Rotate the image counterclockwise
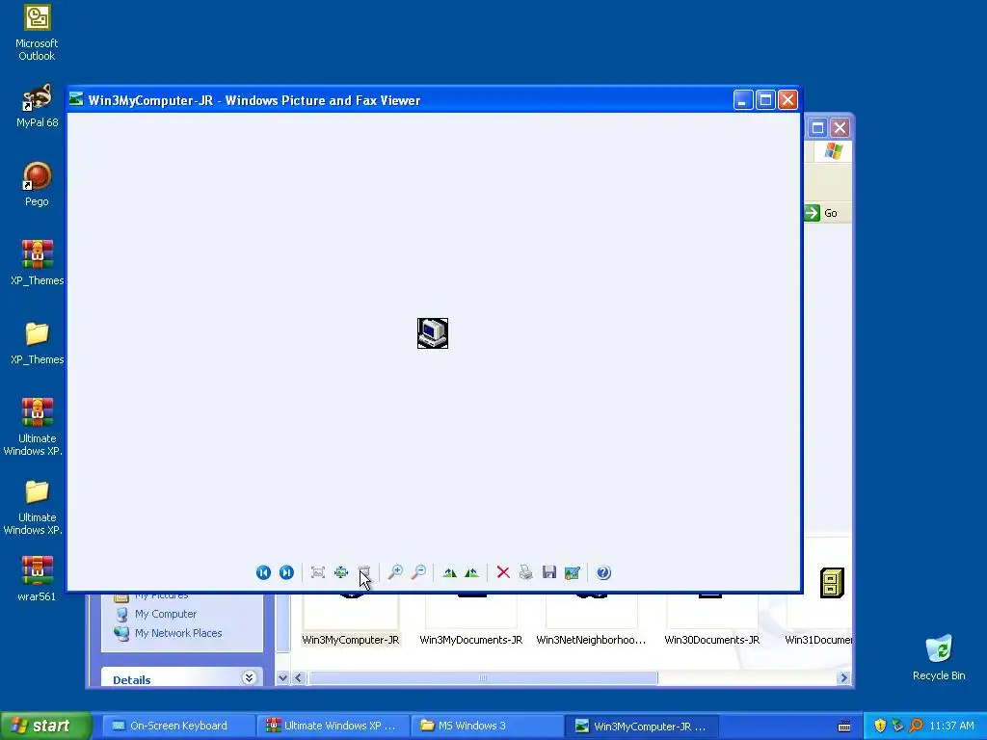 (472, 572)
